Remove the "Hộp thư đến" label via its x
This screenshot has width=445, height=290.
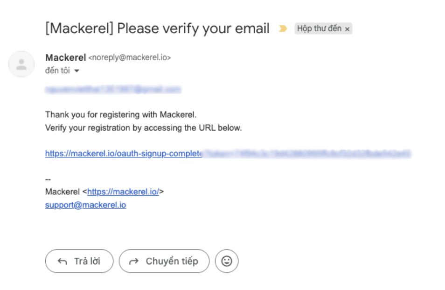(347, 29)
